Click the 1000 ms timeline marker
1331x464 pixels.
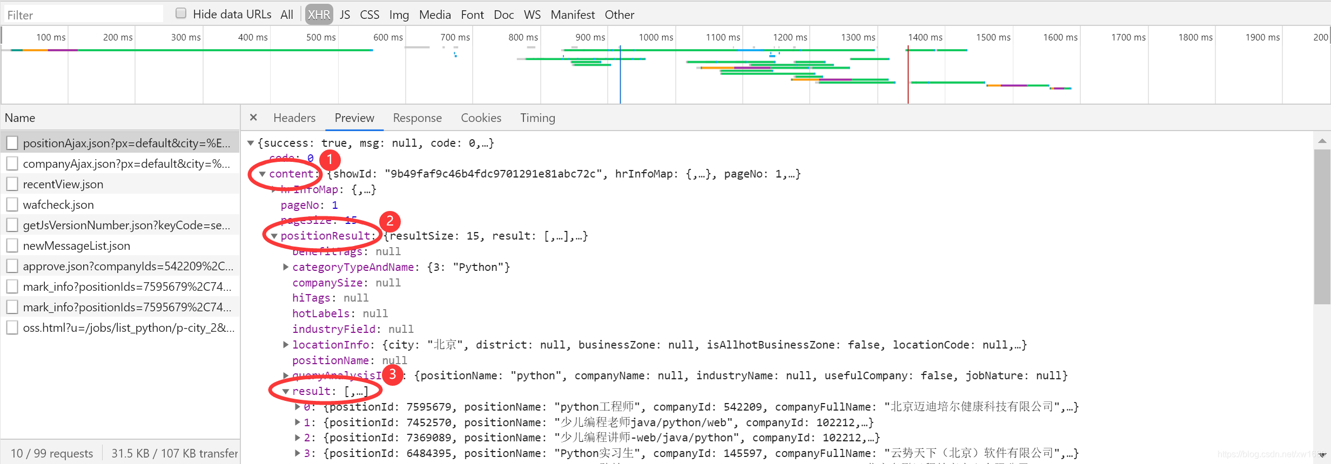656,37
